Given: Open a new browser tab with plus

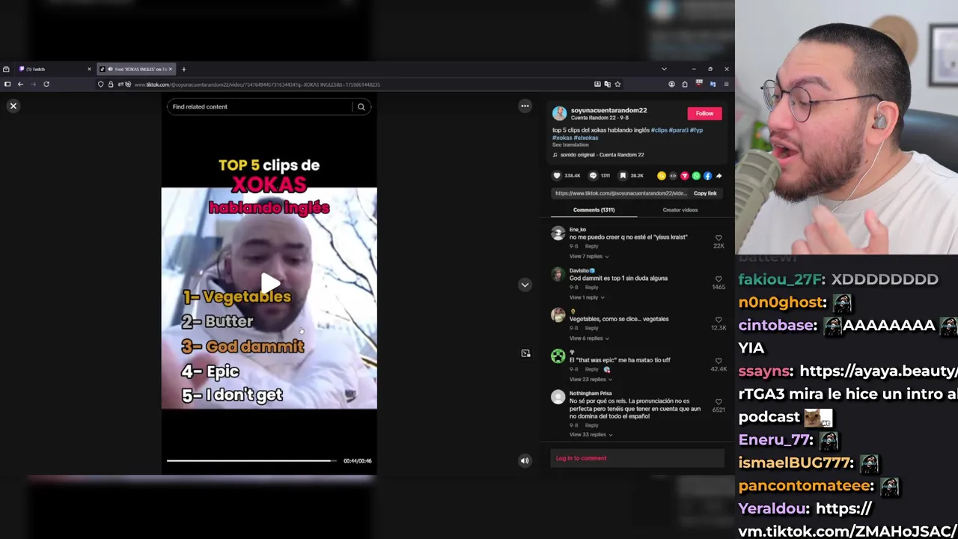Looking at the screenshot, I should click(183, 69).
